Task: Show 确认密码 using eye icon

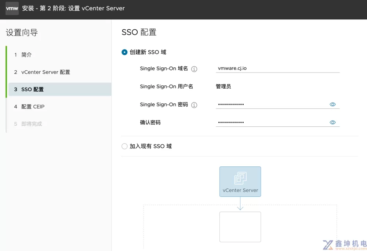Action: tap(333, 122)
